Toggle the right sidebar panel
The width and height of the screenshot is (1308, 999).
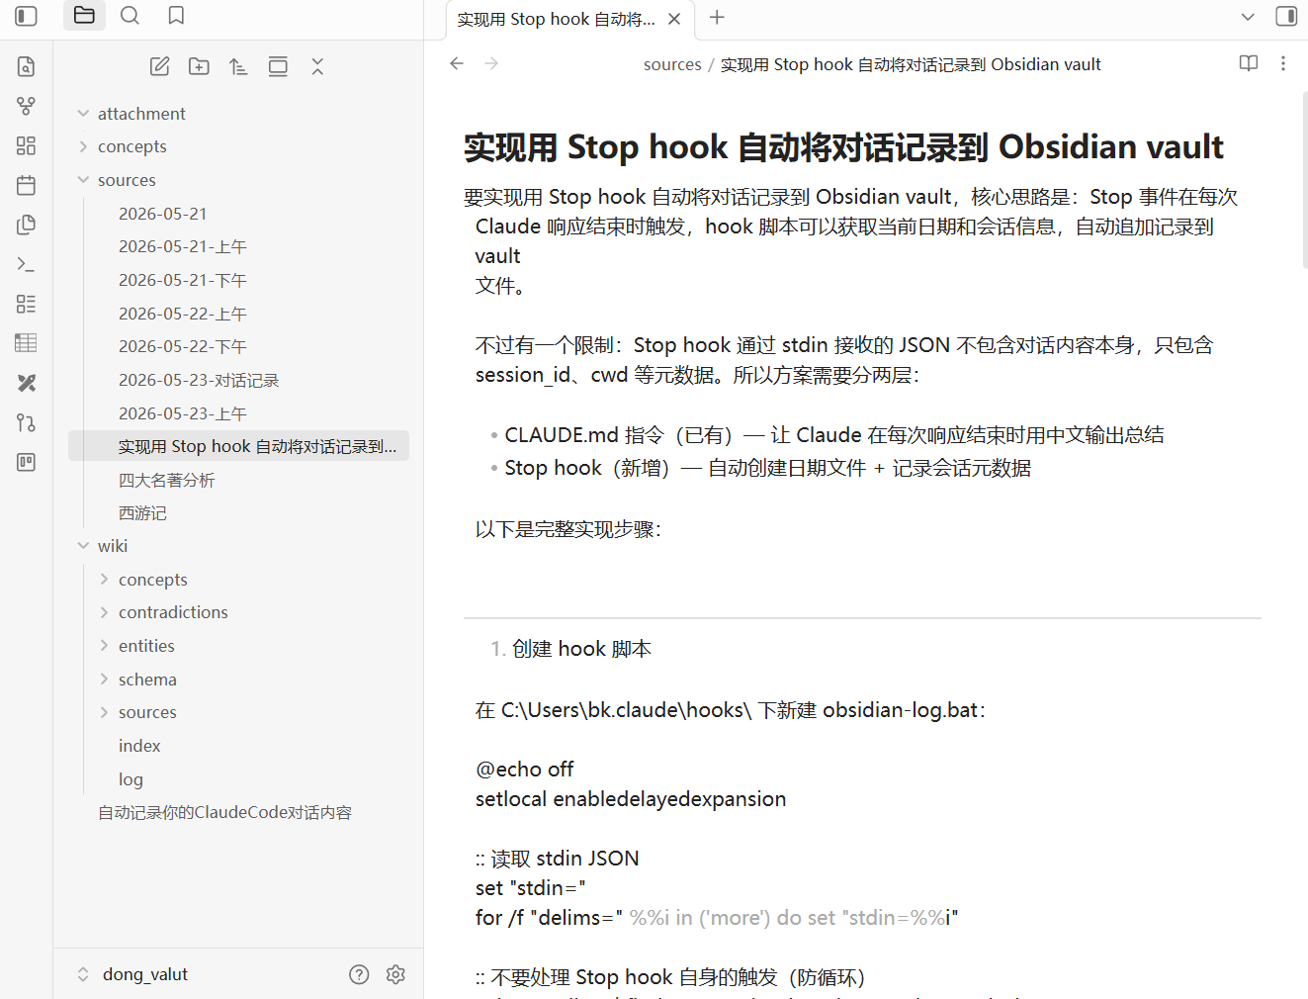pos(1286,16)
